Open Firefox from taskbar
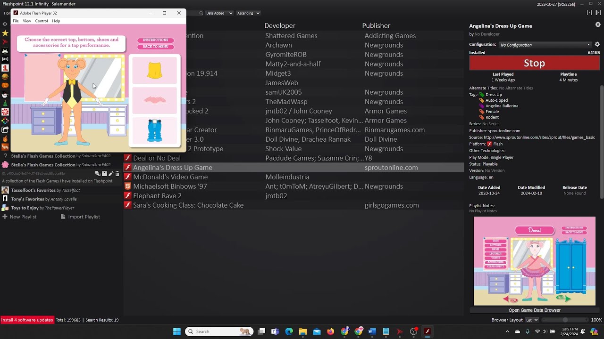Image resolution: width=604 pixels, height=339 pixels. [330, 331]
